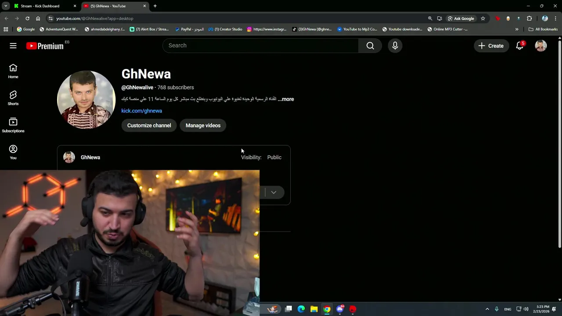Open the YouTube to Mp3 Co... bookmark
This screenshot has height=316, width=562.
click(x=357, y=29)
